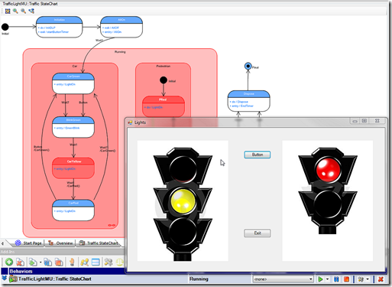Screen dimensions: 392x287
Task: Select the CarGreen state node
Action: pos(73,83)
